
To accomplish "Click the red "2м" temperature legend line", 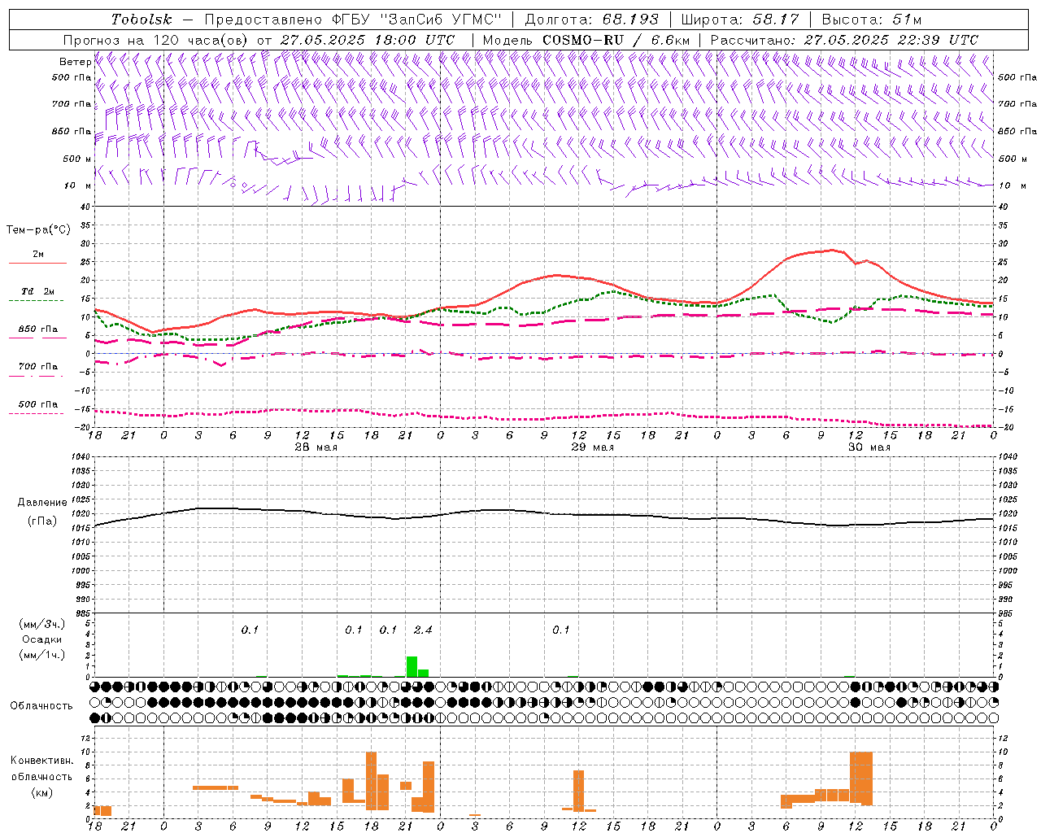I will pyautogui.click(x=37, y=263).
